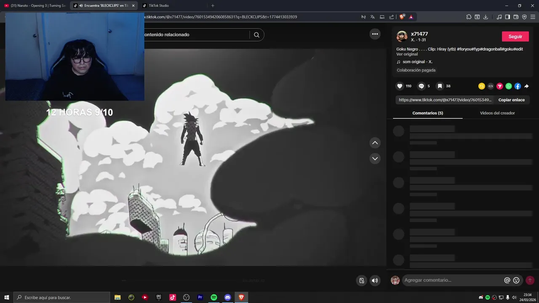Post comment with the red arrow button
The width and height of the screenshot is (539, 303).
(530, 280)
